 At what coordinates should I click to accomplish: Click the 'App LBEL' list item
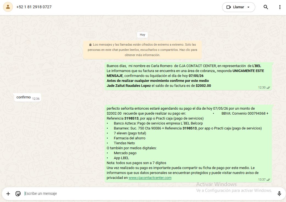pos(121,158)
